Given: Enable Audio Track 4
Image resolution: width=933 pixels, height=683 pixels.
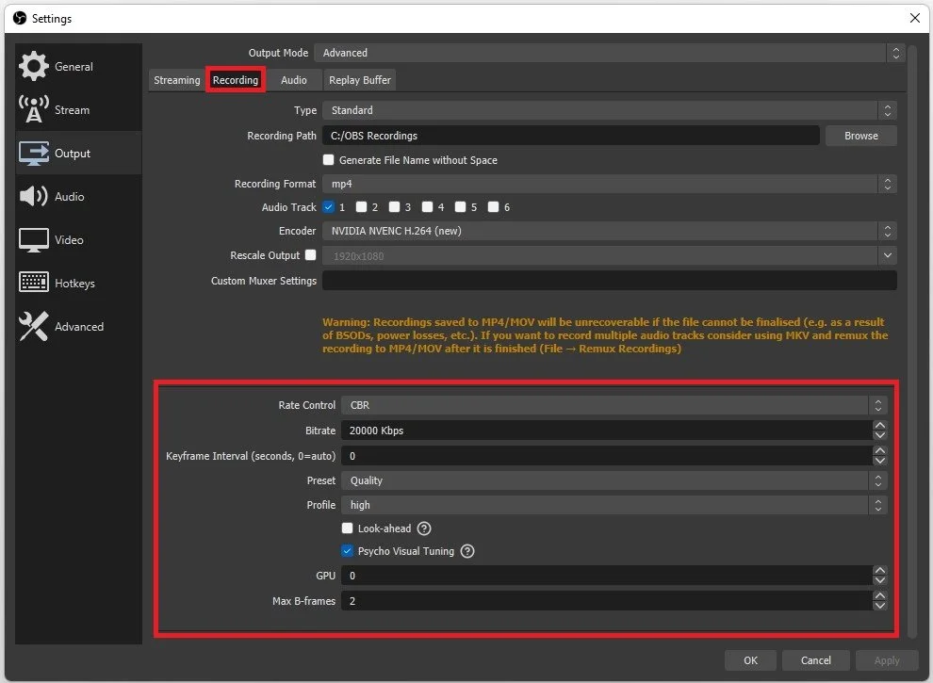Looking at the screenshot, I should point(427,207).
